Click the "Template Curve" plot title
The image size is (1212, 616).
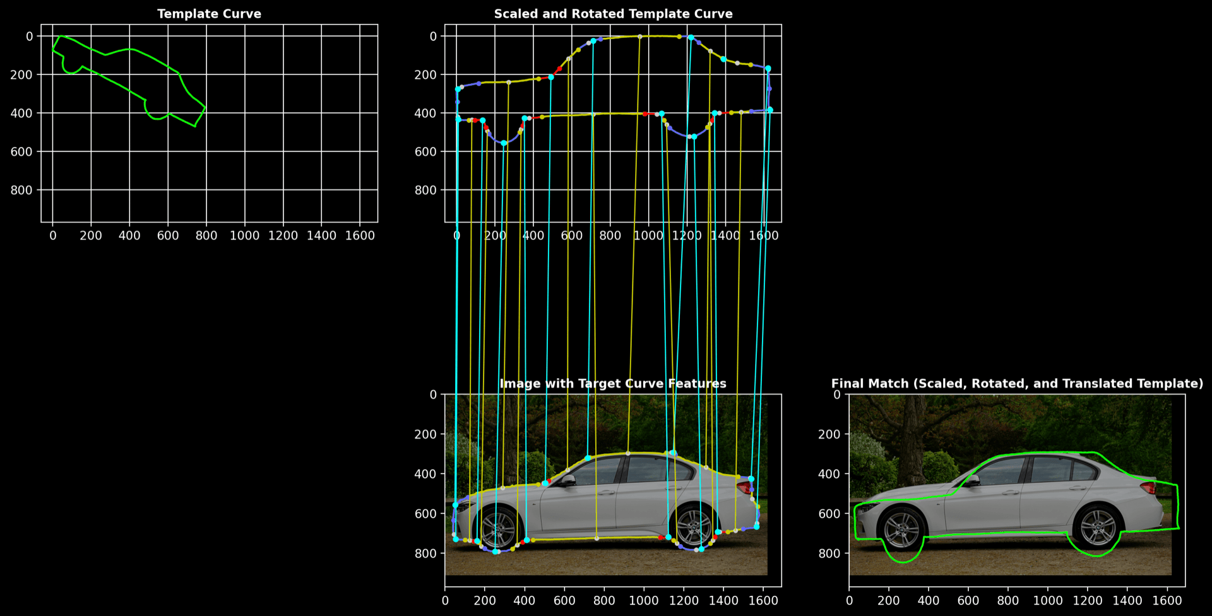(209, 14)
